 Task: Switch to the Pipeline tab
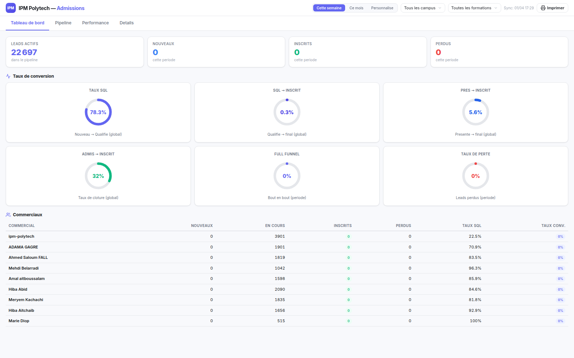coord(63,23)
